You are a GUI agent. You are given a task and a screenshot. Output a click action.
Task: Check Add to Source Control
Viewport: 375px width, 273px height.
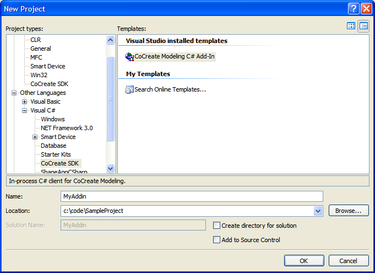216,240
